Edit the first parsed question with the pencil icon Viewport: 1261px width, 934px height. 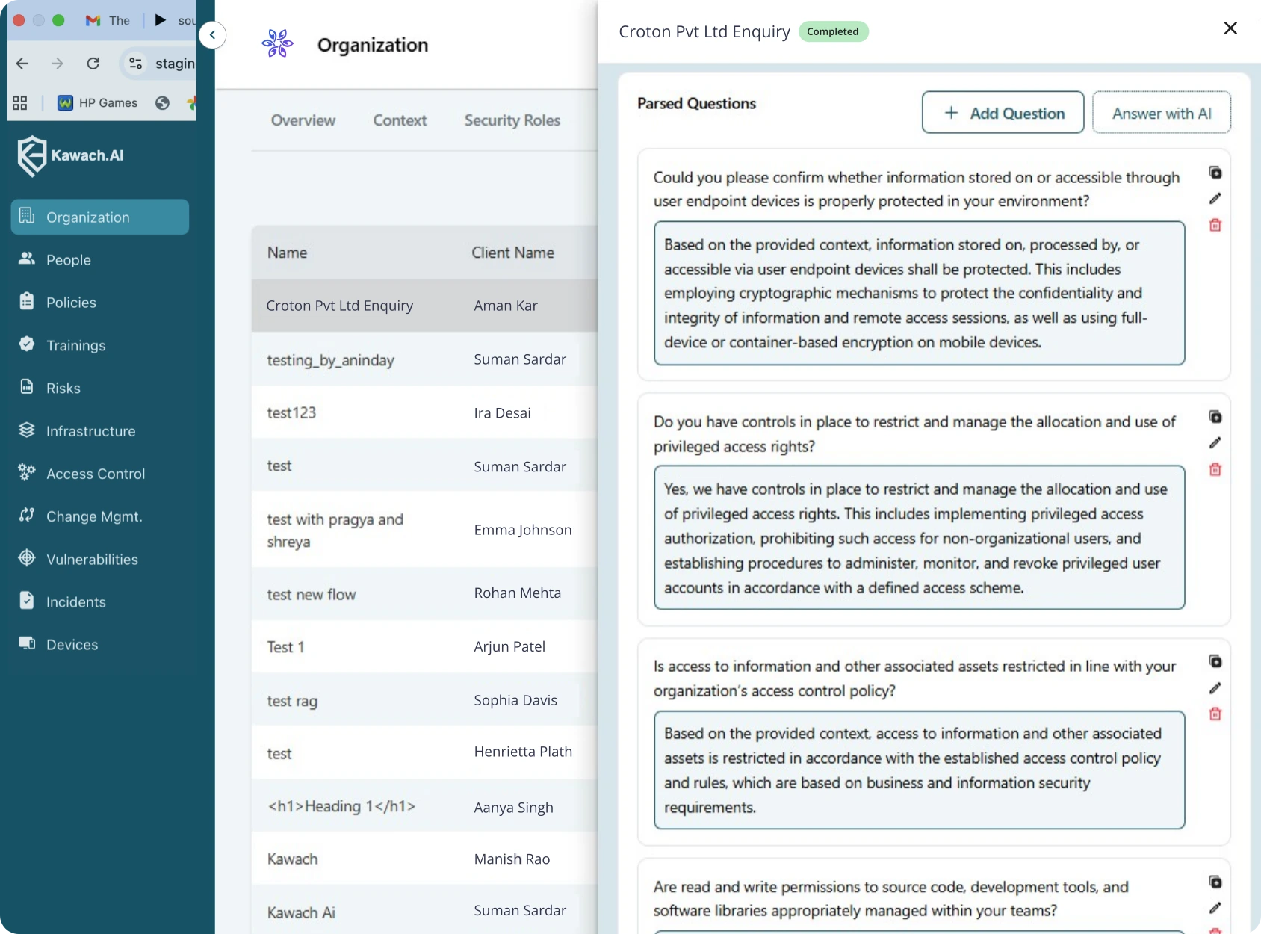[x=1215, y=198]
